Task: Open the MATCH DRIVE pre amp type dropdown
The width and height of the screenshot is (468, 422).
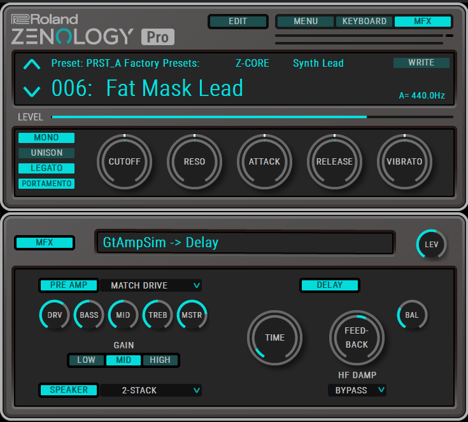Action: coord(151,285)
